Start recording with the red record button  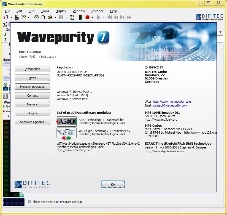point(87,17)
